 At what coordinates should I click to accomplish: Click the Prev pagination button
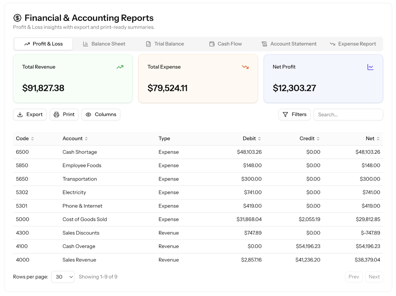(x=354, y=277)
